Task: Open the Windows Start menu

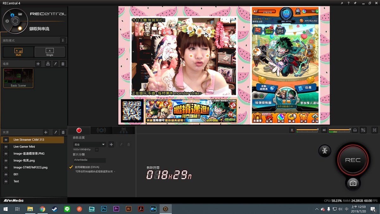Action: point(5,209)
